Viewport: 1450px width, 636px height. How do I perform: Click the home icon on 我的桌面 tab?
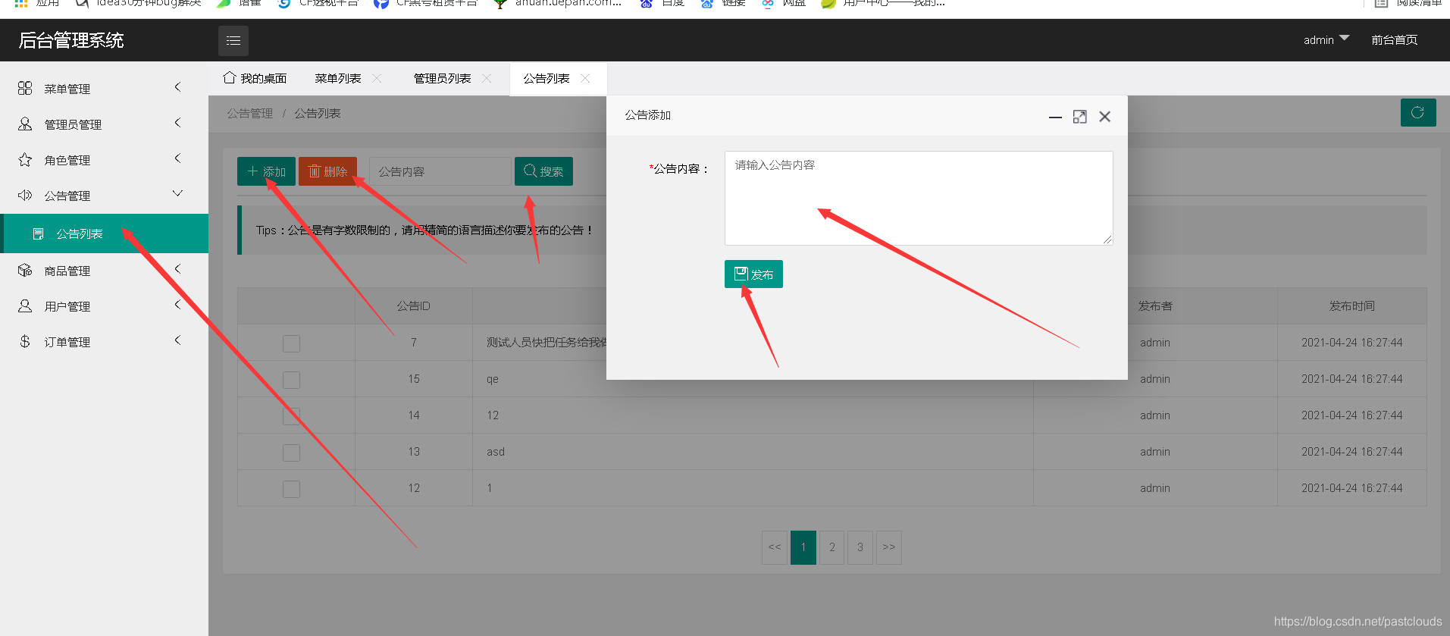click(229, 77)
